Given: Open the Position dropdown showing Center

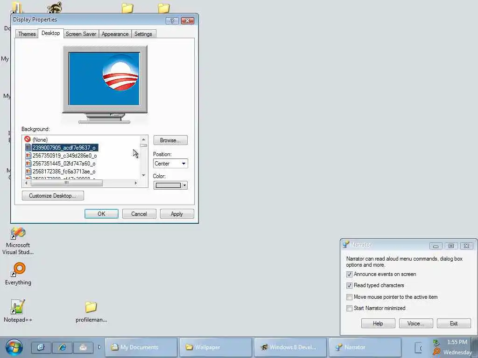Looking at the screenshot, I should point(170,164).
